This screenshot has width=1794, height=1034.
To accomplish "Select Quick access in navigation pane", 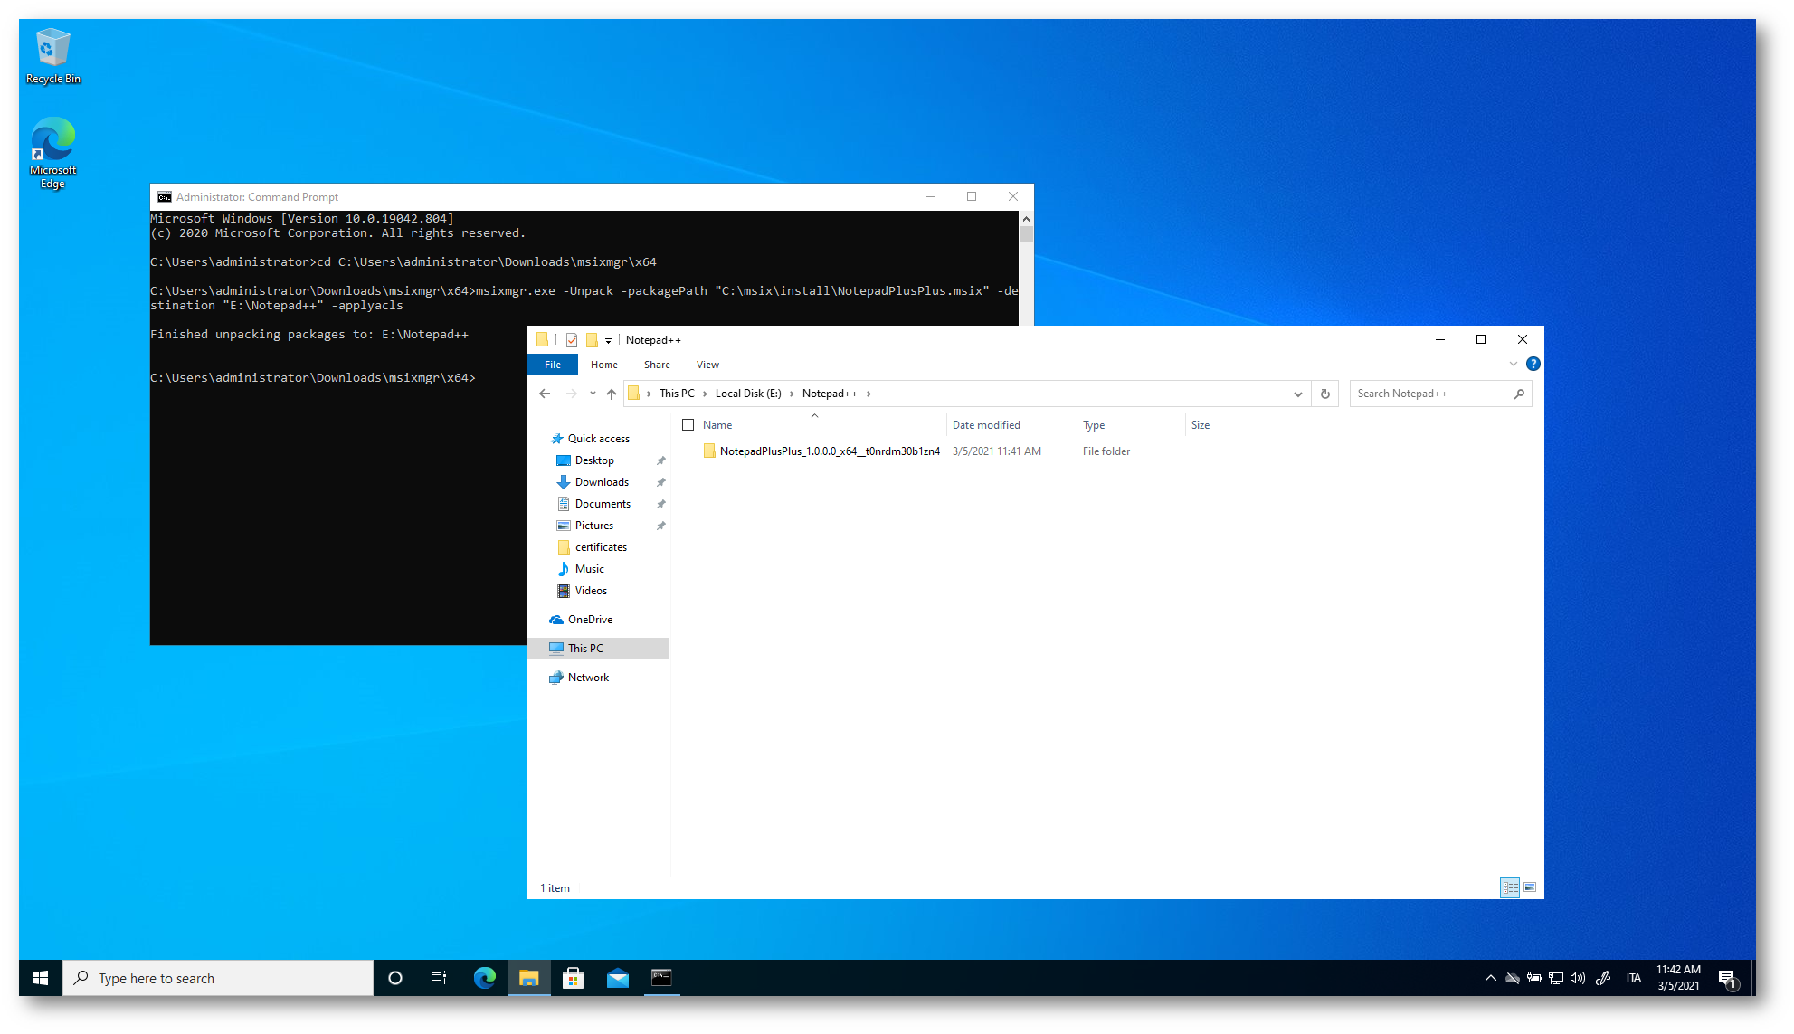I will tap(598, 439).
